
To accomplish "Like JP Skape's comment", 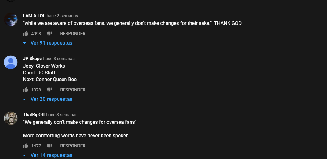I will click(26, 90).
